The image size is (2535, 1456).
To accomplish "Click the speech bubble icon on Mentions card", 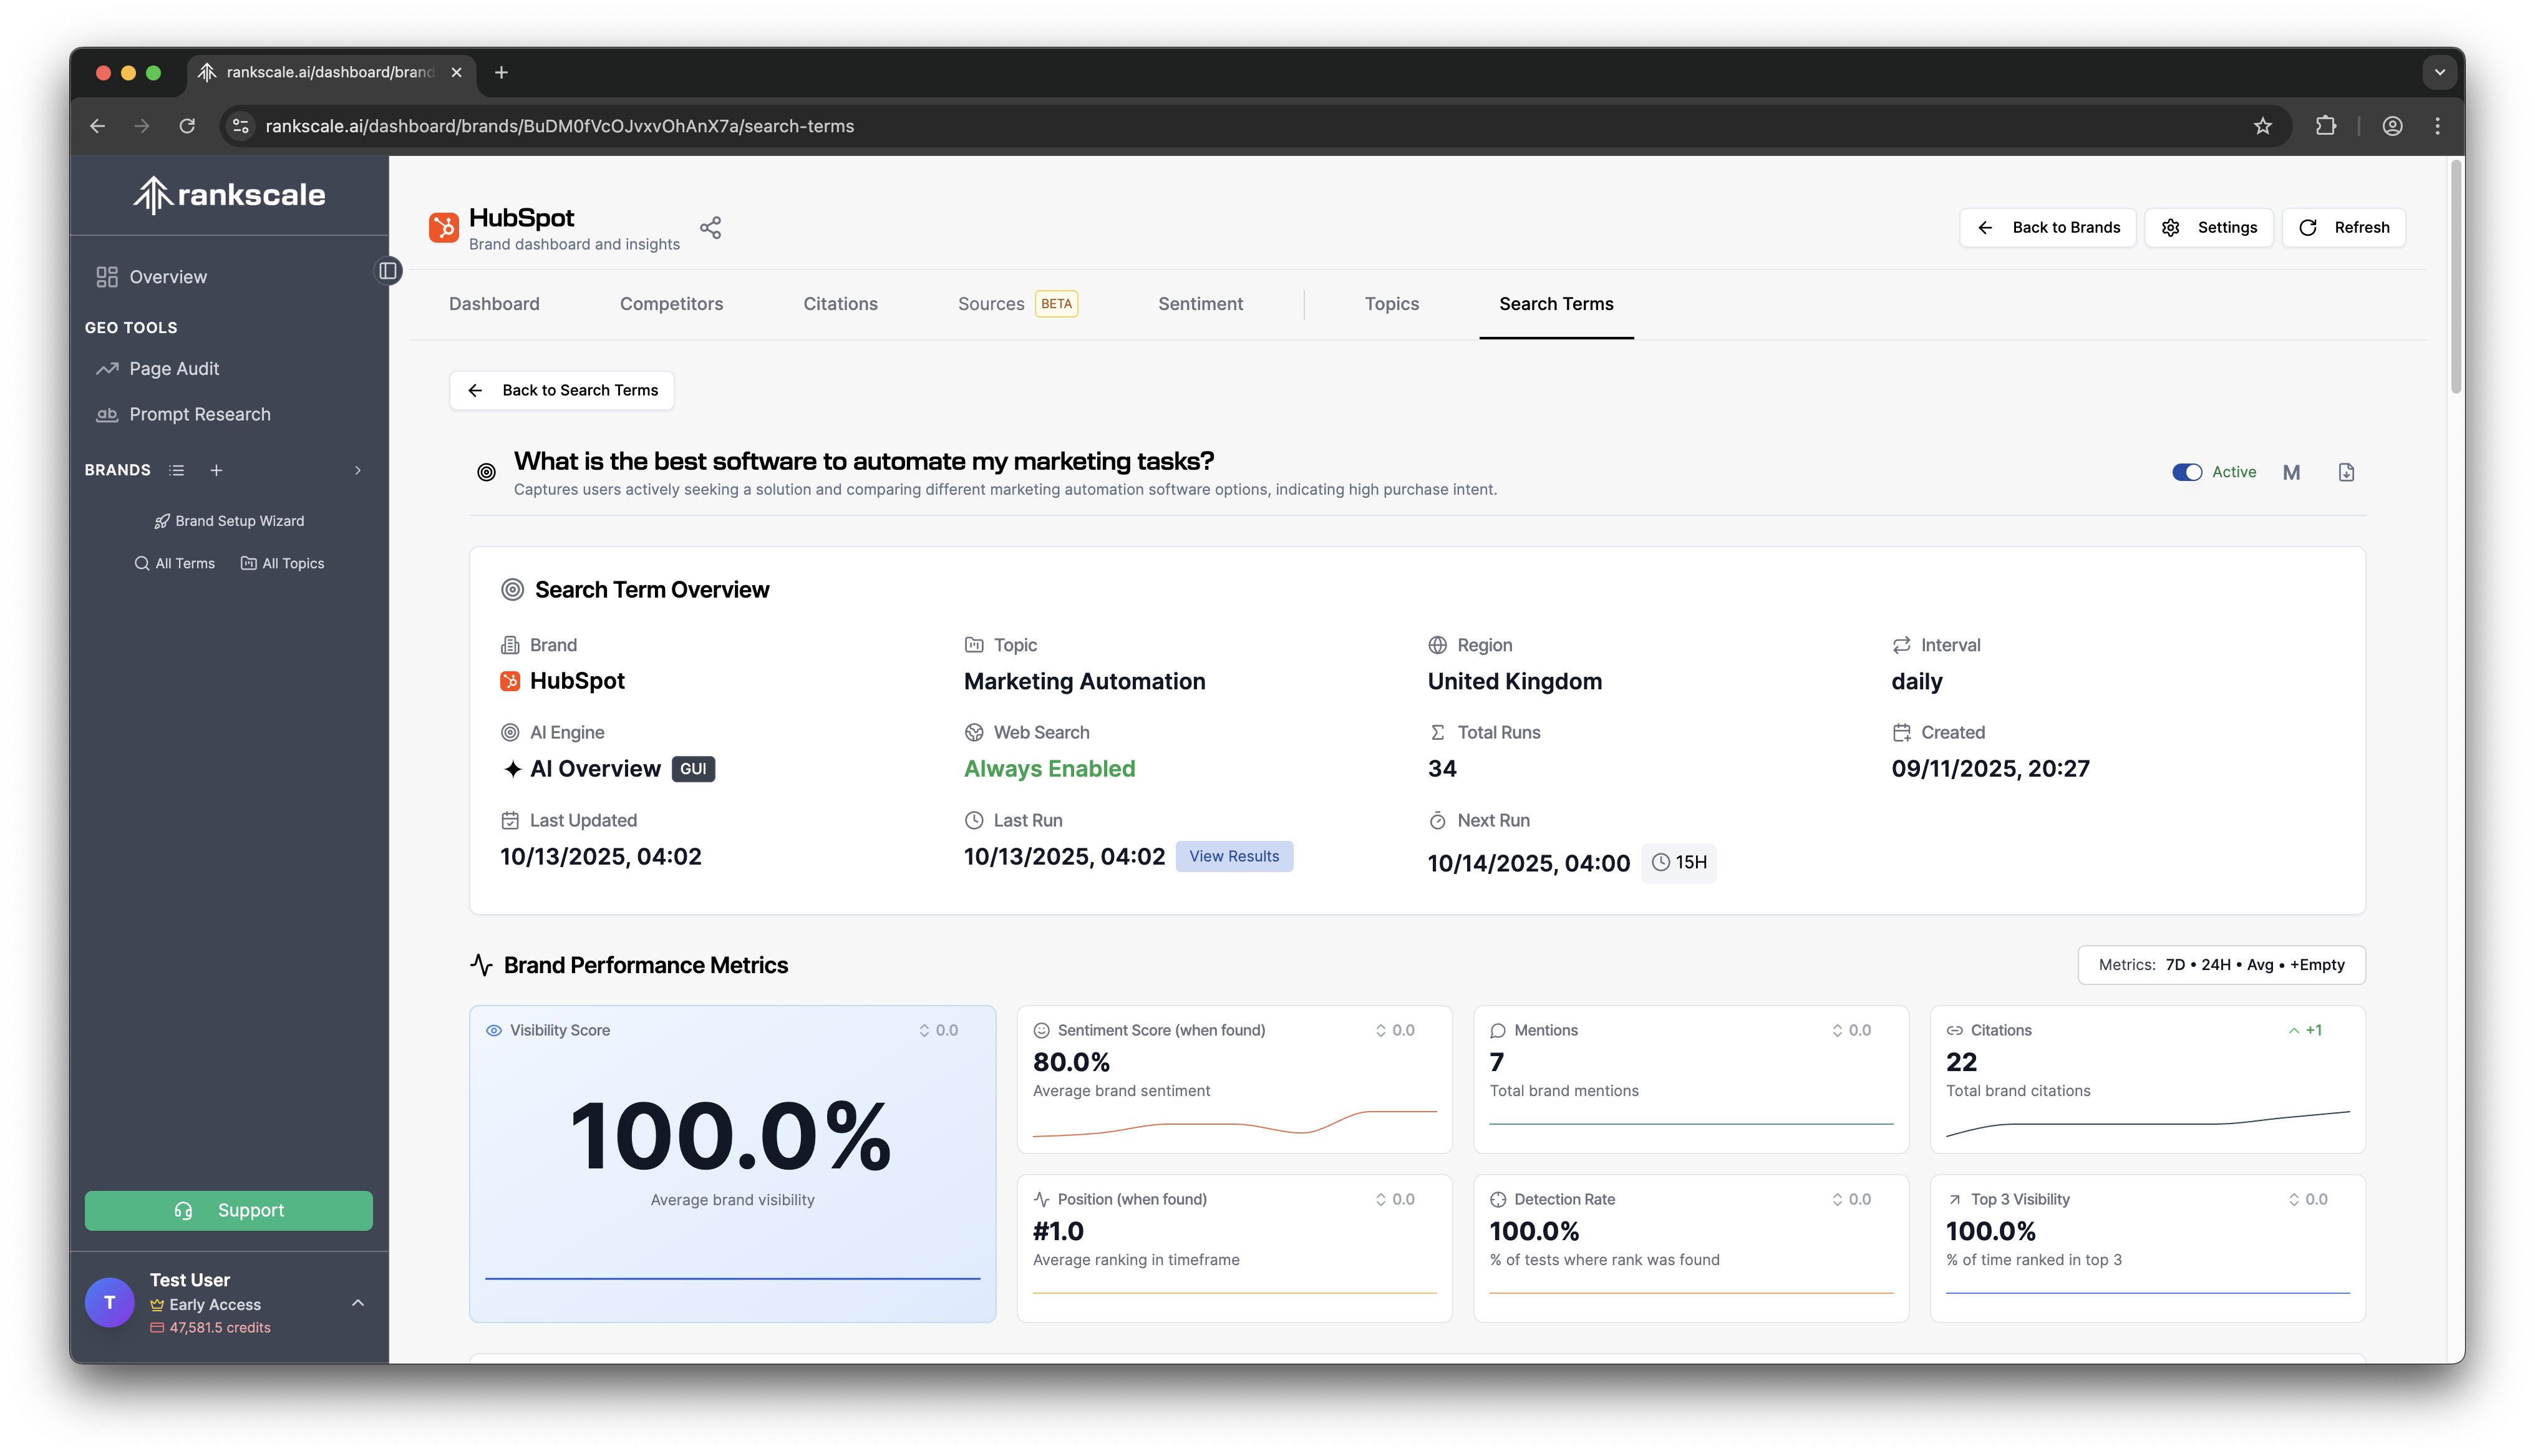I will pos(1498,1030).
